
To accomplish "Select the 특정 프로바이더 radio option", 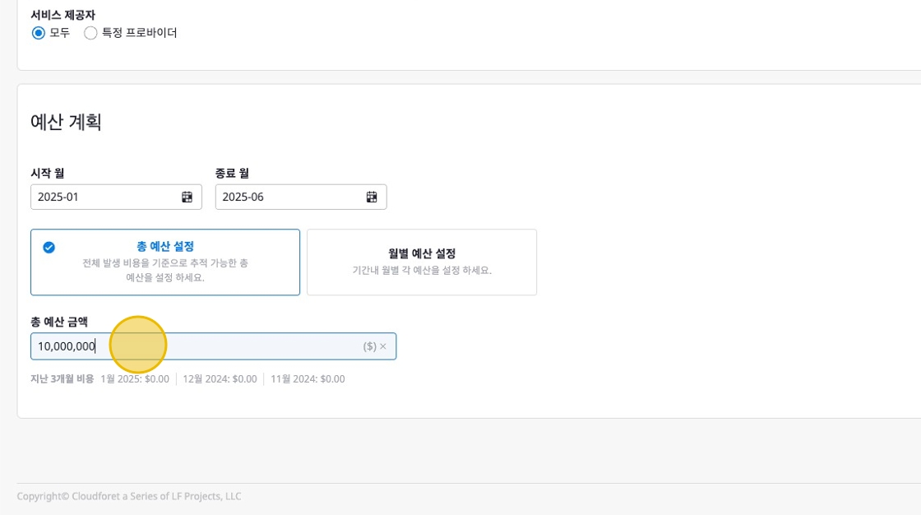I will 90,33.
